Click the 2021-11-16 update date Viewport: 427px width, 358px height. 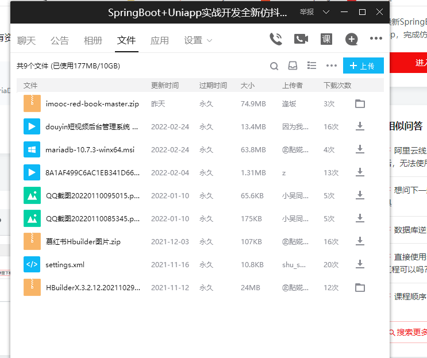[x=170, y=264]
